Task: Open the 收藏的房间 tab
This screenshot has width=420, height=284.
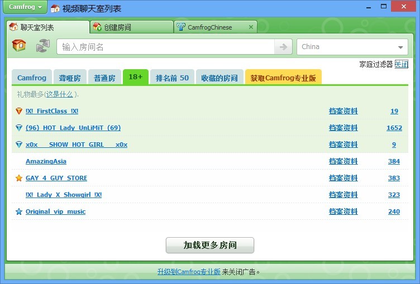Action: click(x=219, y=78)
